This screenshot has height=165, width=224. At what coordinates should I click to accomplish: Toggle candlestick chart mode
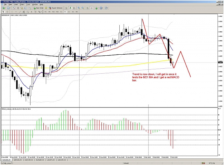(x=70, y=8)
